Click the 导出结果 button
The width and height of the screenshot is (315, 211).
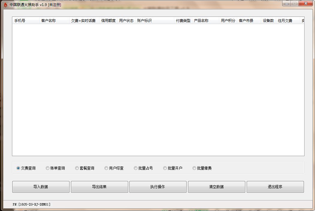[99, 187]
